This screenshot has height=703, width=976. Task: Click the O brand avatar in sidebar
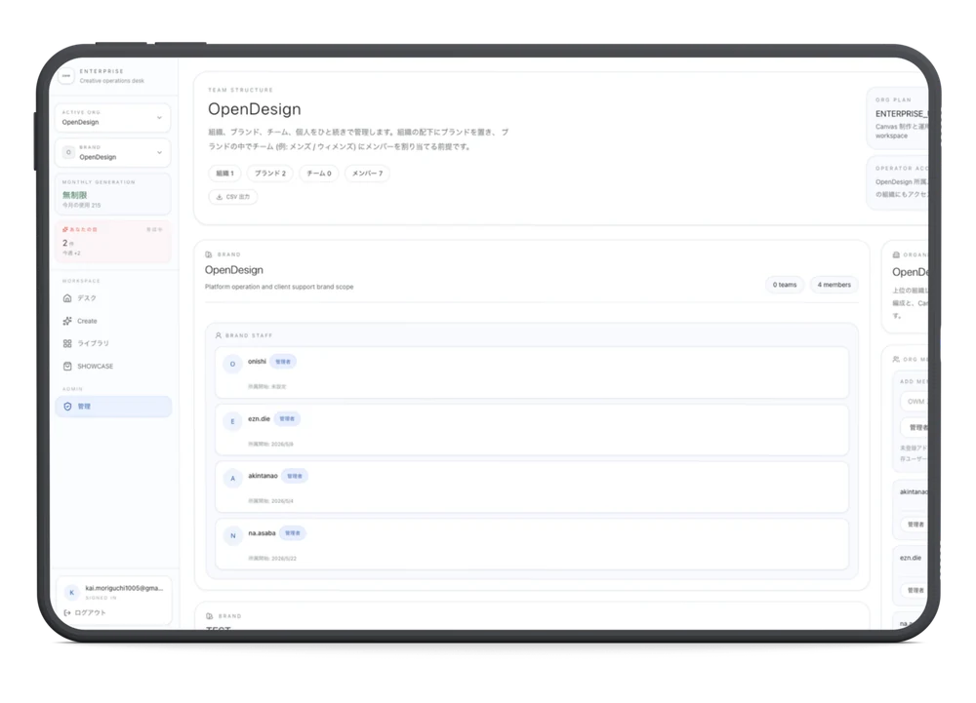click(68, 152)
